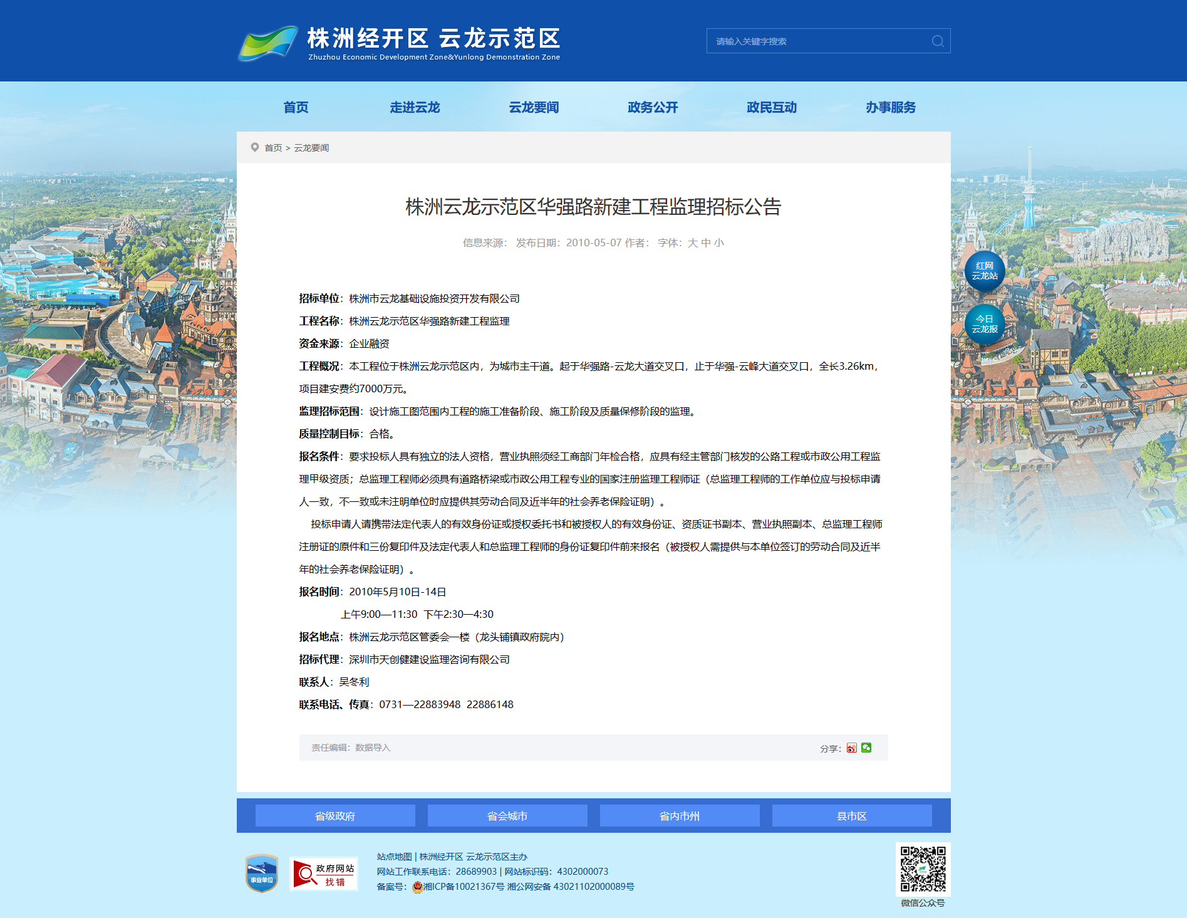Share article via WeChat icon
The width and height of the screenshot is (1187, 918).
pos(866,748)
